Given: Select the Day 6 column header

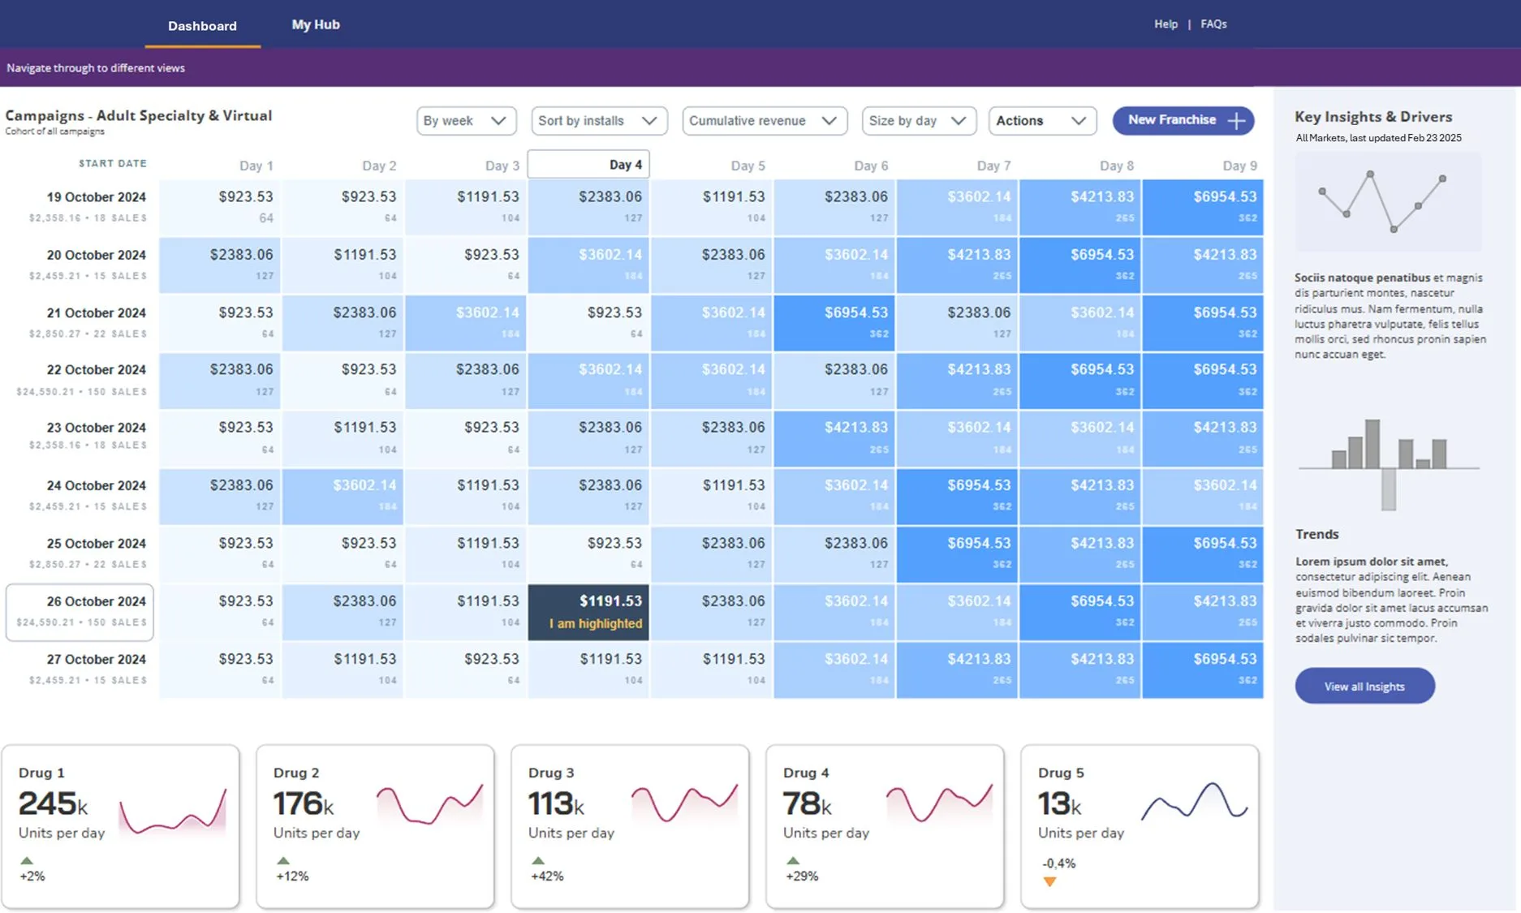Looking at the screenshot, I should pos(871,166).
